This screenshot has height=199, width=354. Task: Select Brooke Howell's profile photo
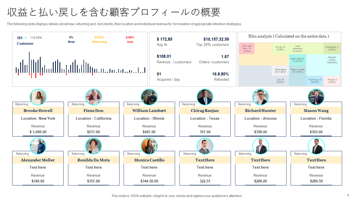point(38,97)
